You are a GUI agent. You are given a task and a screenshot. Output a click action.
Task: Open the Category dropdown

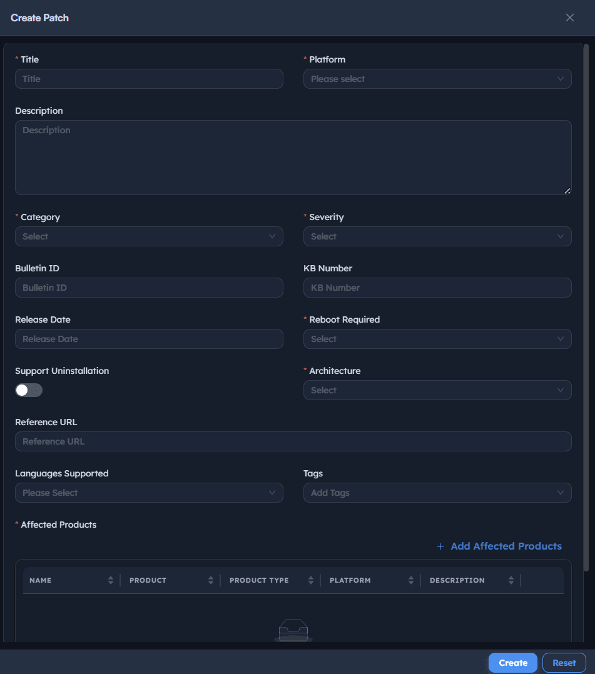[x=149, y=236]
